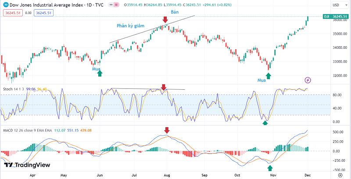351x179 pixels.
Task: Click the blue 36245.51 buy price button
Action: (x=43, y=13)
